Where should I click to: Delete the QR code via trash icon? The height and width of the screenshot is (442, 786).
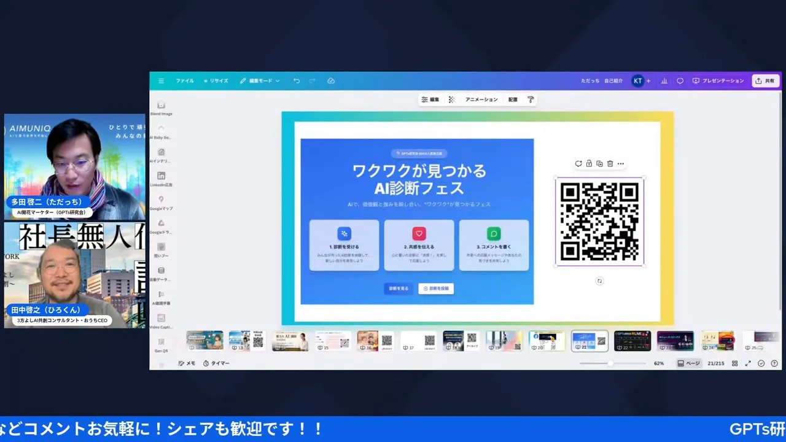click(609, 163)
